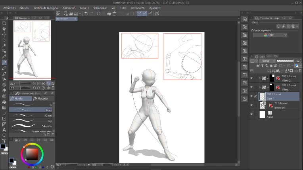Expand the Viñeta 2 layer folder
Image resolution: width=303 pixels, height=170 pixels.
[260, 78]
